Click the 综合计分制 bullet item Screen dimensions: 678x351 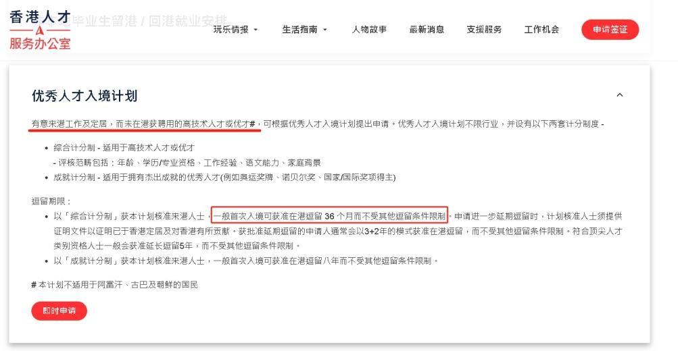[124, 148]
